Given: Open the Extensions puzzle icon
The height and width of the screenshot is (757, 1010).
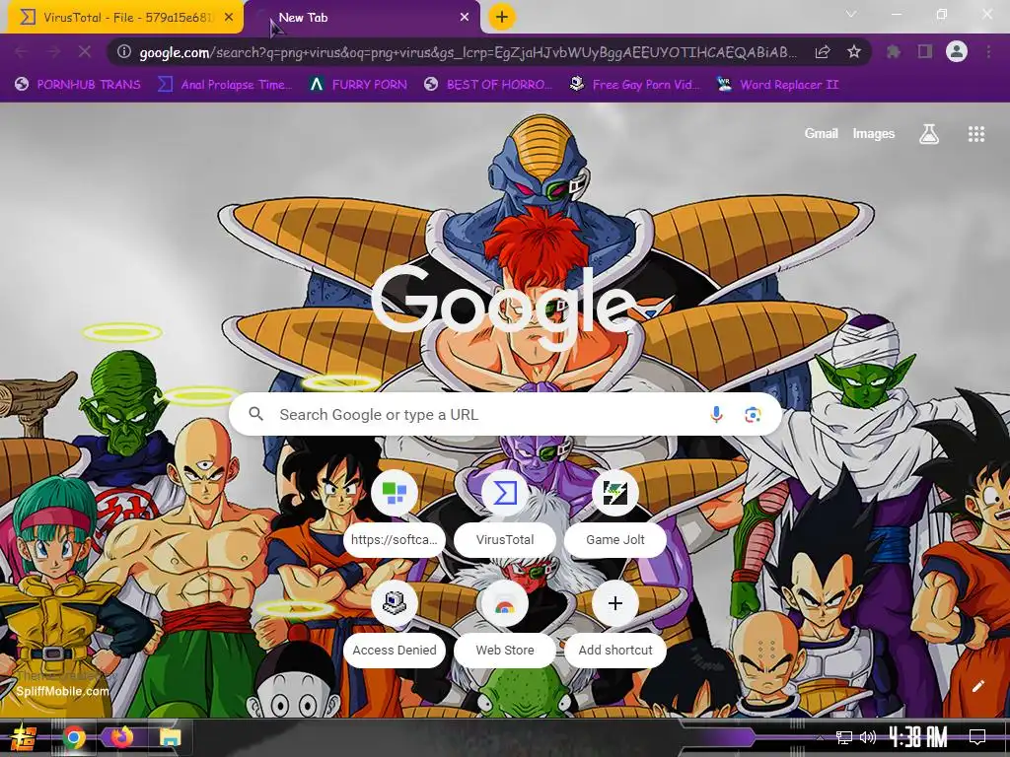Looking at the screenshot, I should [893, 51].
